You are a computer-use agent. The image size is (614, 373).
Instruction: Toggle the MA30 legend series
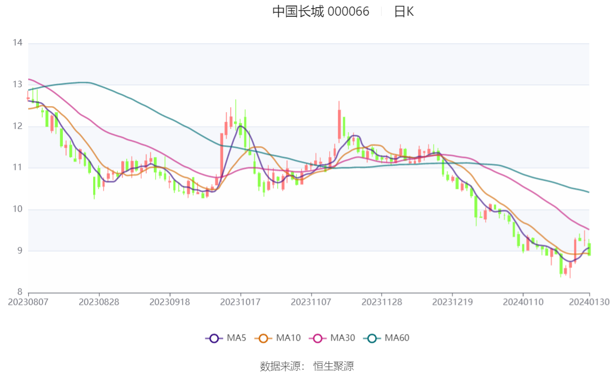pyautogui.click(x=332, y=338)
